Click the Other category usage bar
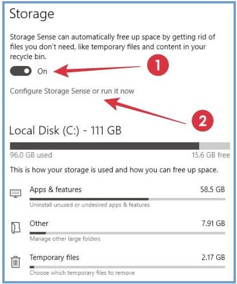The width and height of the screenshot is (237, 284). point(128,233)
